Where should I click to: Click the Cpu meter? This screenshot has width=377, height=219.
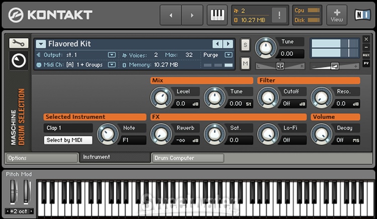pos(314,11)
